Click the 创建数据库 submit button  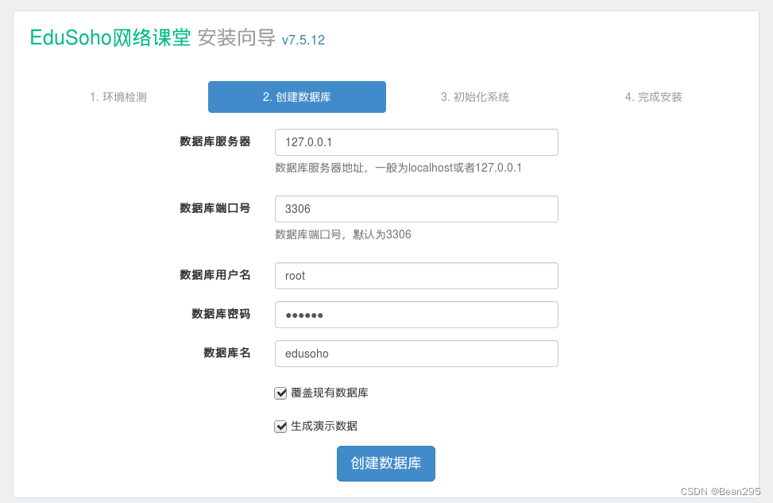pos(386,463)
